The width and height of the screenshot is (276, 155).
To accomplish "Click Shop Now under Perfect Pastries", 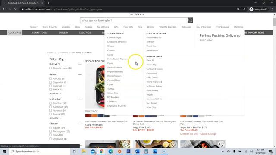I will 206,40.
